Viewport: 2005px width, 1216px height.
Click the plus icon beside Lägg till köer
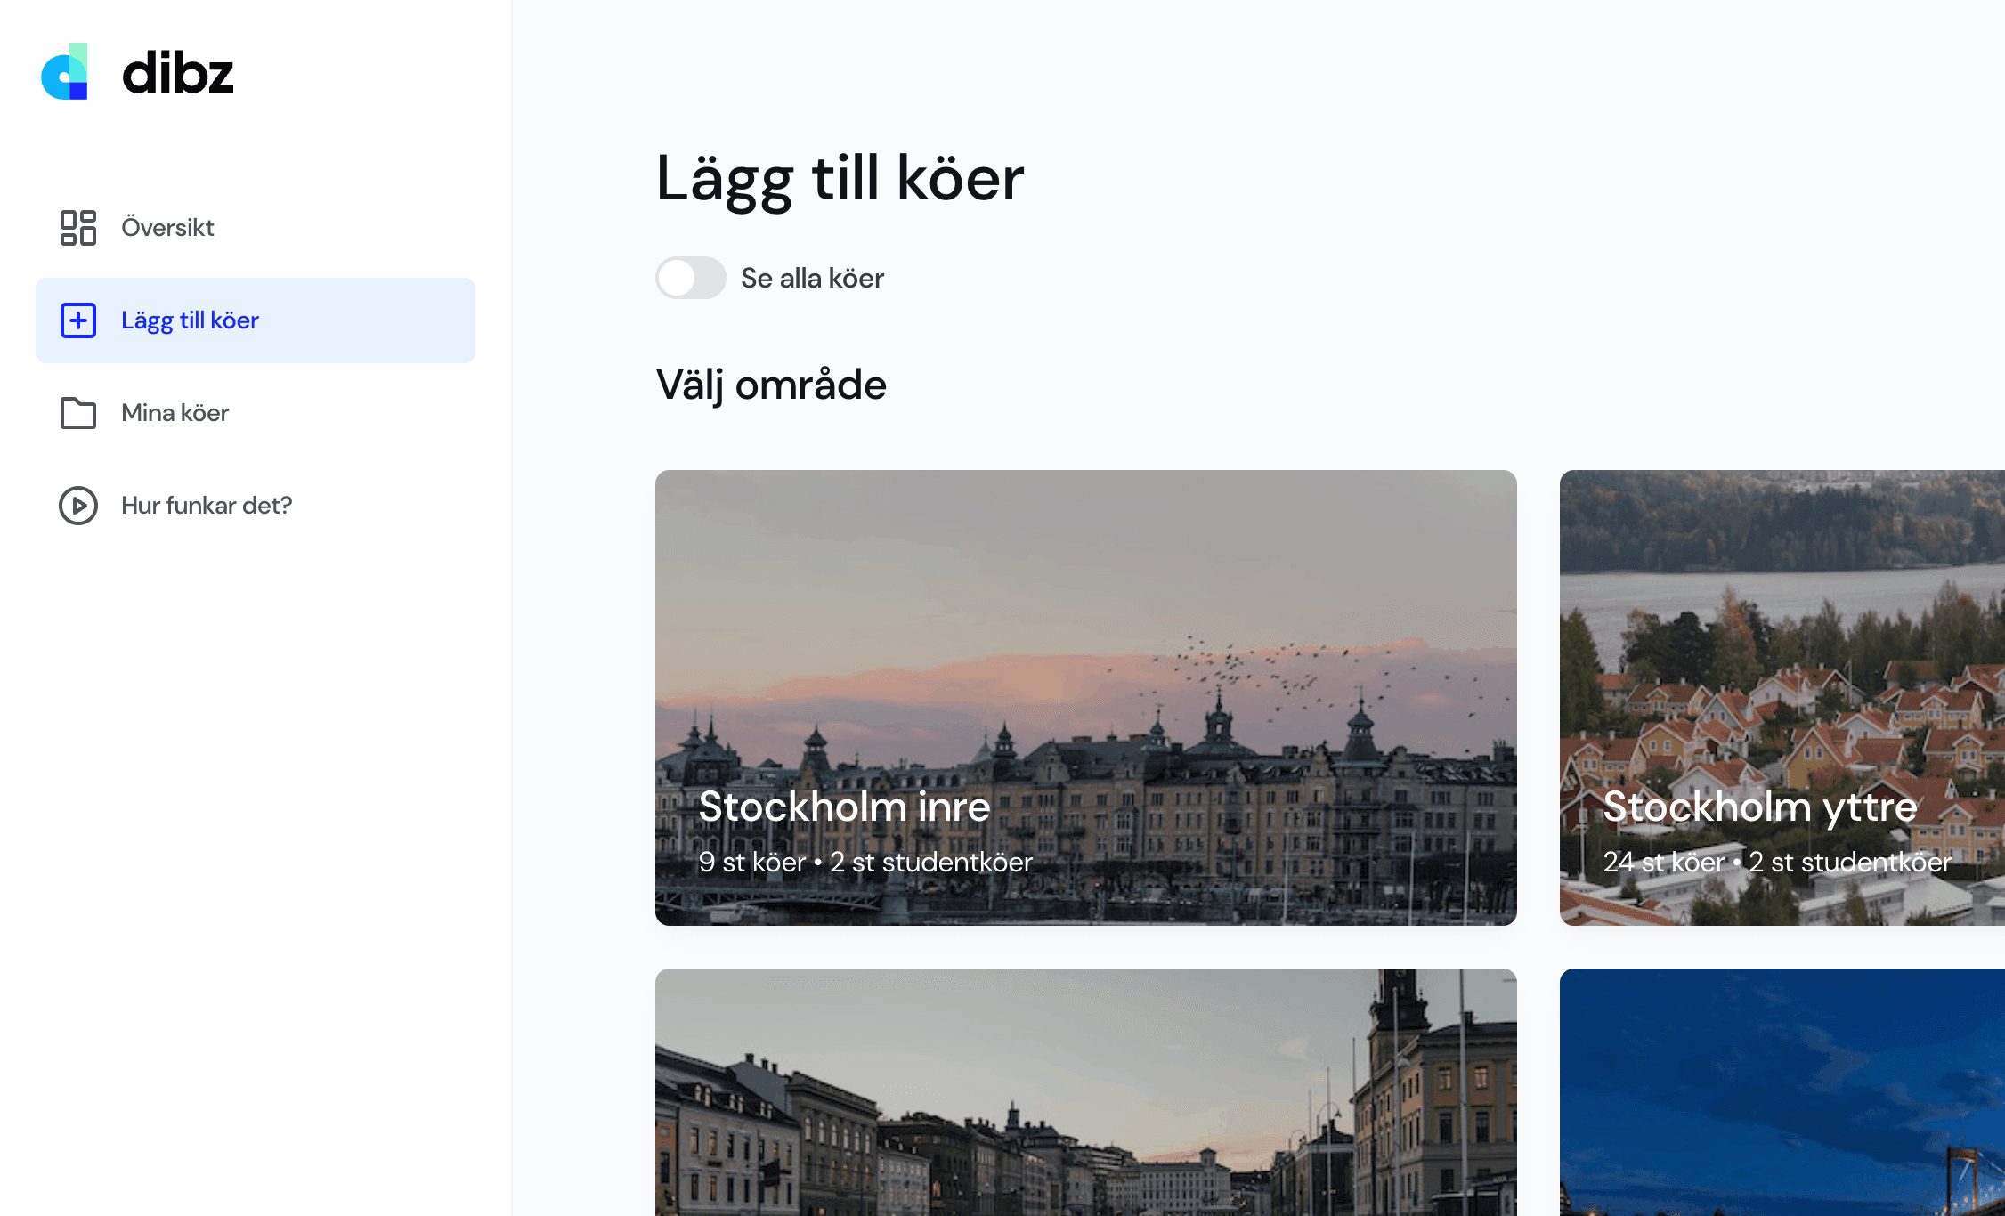(x=78, y=320)
